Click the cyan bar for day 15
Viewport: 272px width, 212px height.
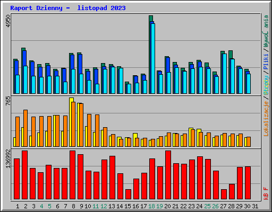pyautogui.click(x=129, y=89)
